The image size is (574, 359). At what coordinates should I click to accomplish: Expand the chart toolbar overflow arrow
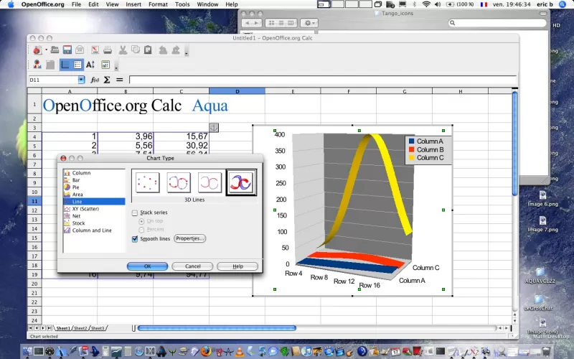click(116, 65)
